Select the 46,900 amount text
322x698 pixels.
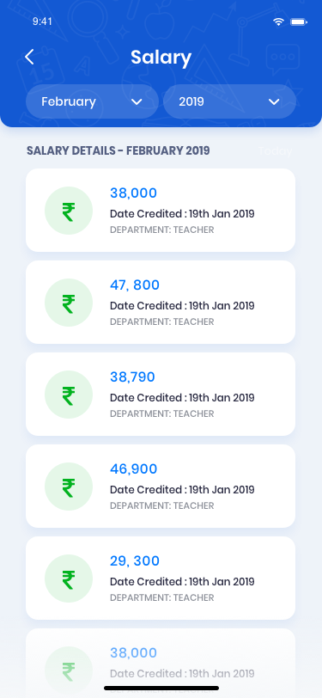click(x=133, y=468)
